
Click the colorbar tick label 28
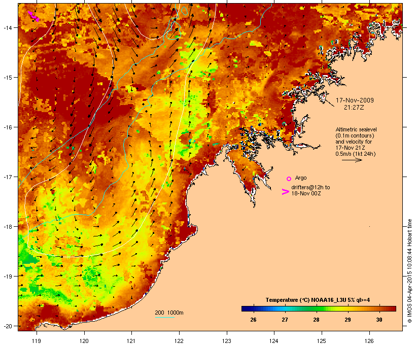[x=316, y=320]
